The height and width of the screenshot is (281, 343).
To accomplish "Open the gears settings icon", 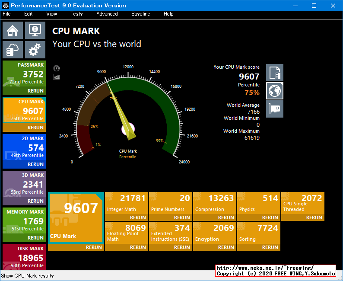I will [35, 50].
